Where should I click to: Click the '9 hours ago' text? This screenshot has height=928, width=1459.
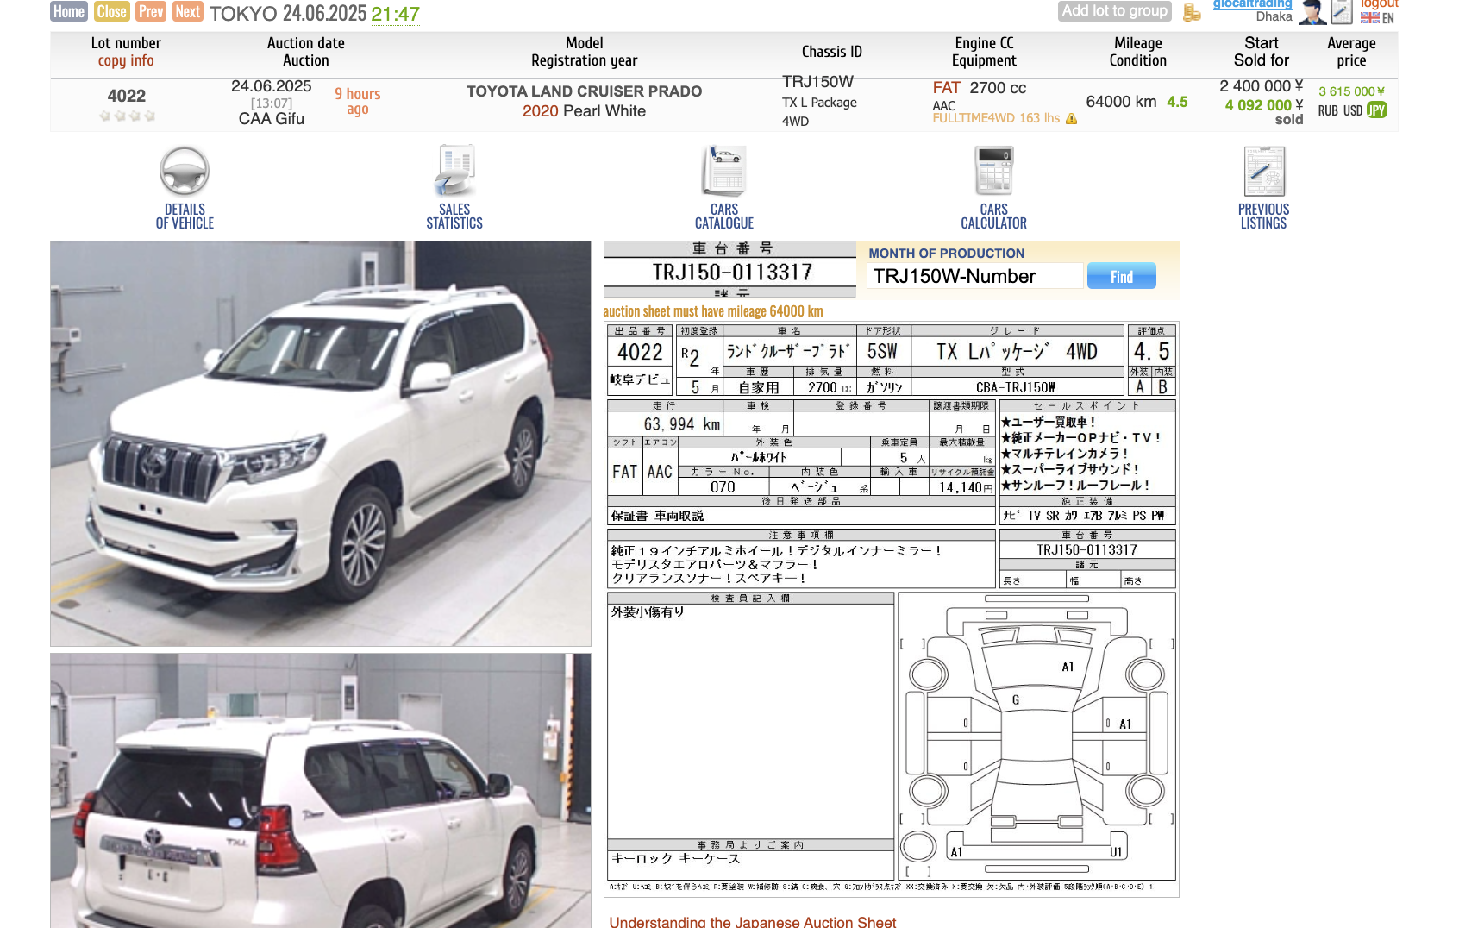point(358,102)
